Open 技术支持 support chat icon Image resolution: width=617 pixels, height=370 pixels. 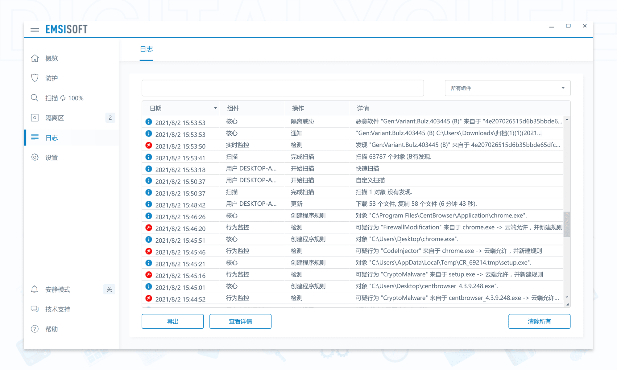click(x=35, y=309)
